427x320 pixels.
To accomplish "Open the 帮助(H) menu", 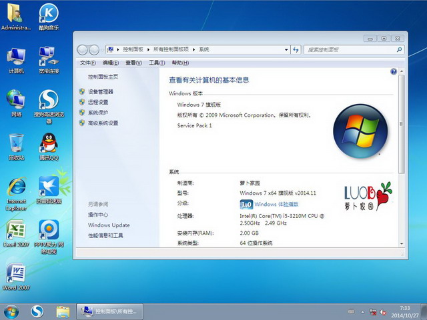I will click(180, 63).
